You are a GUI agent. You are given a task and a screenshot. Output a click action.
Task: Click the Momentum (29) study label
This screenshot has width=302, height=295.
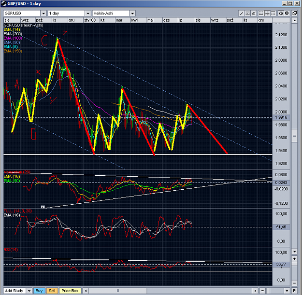point(17,172)
